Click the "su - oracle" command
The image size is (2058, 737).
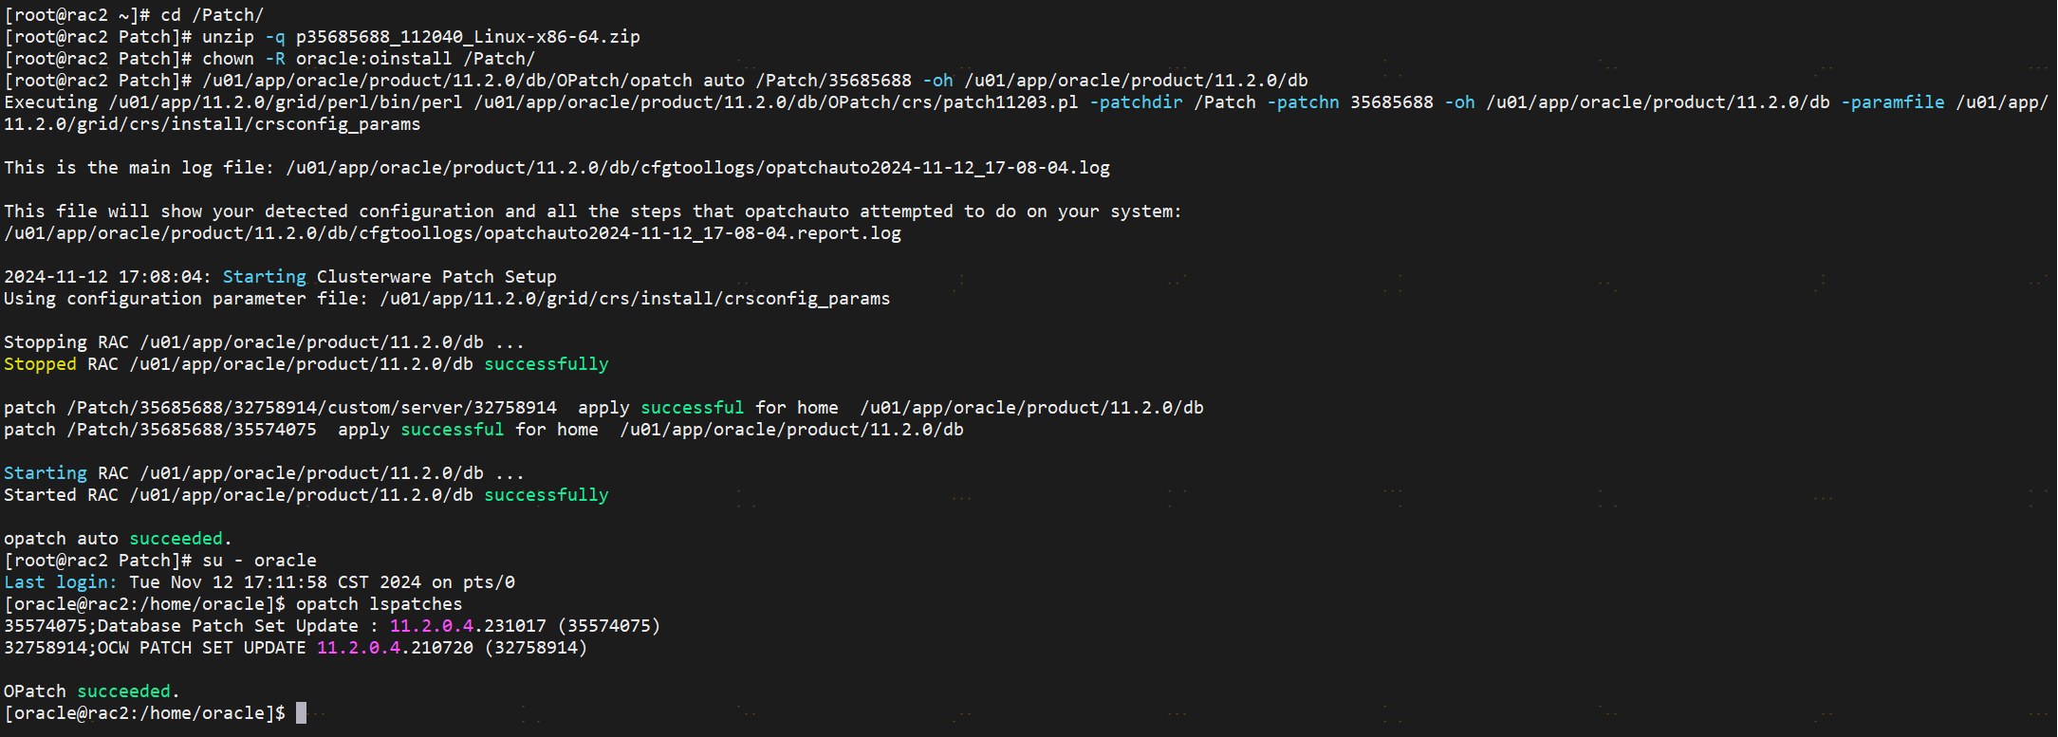[x=259, y=561]
